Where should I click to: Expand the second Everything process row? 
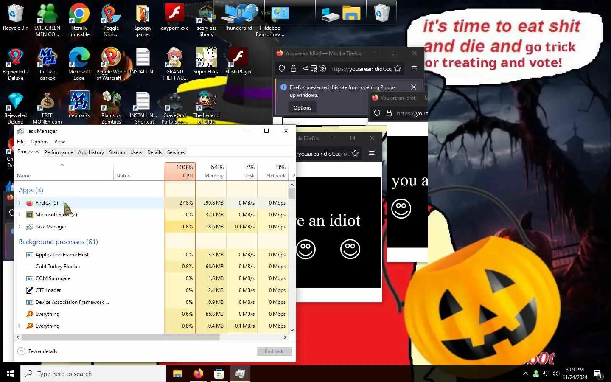pyautogui.click(x=19, y=326)
